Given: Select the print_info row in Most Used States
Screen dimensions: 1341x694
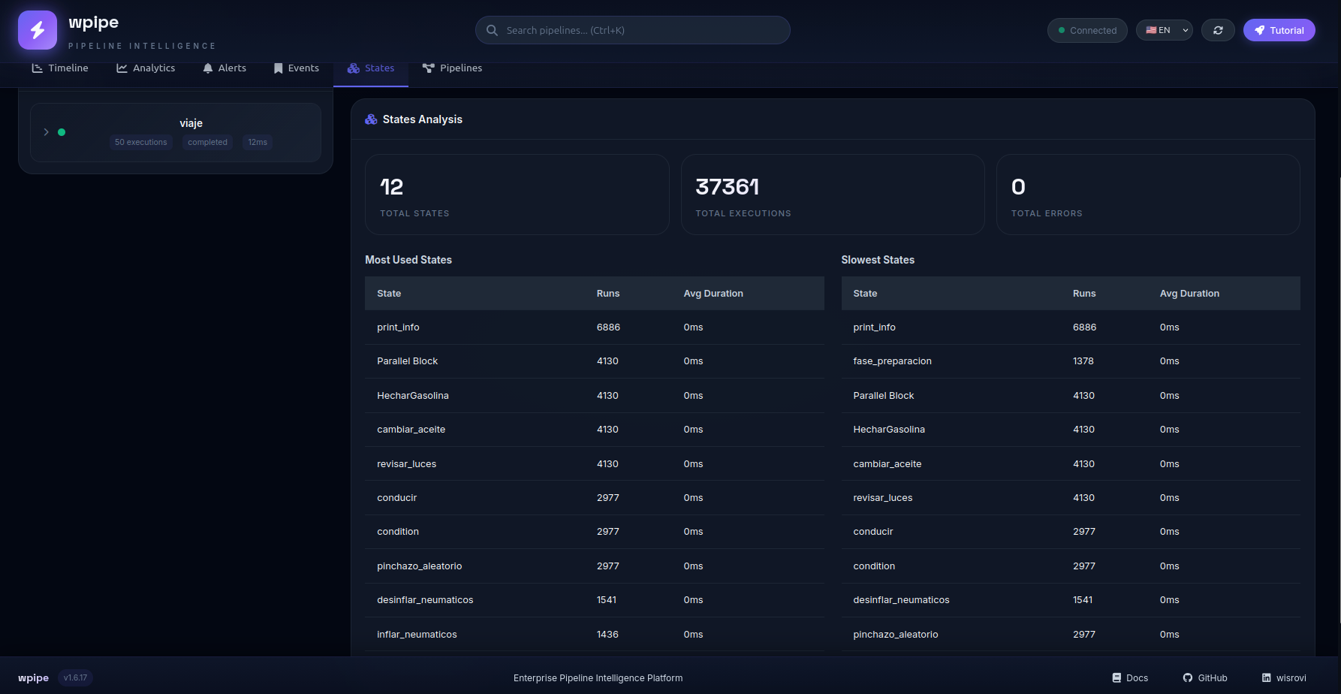Looking at the screenshot, I should [x=594, y=327].
